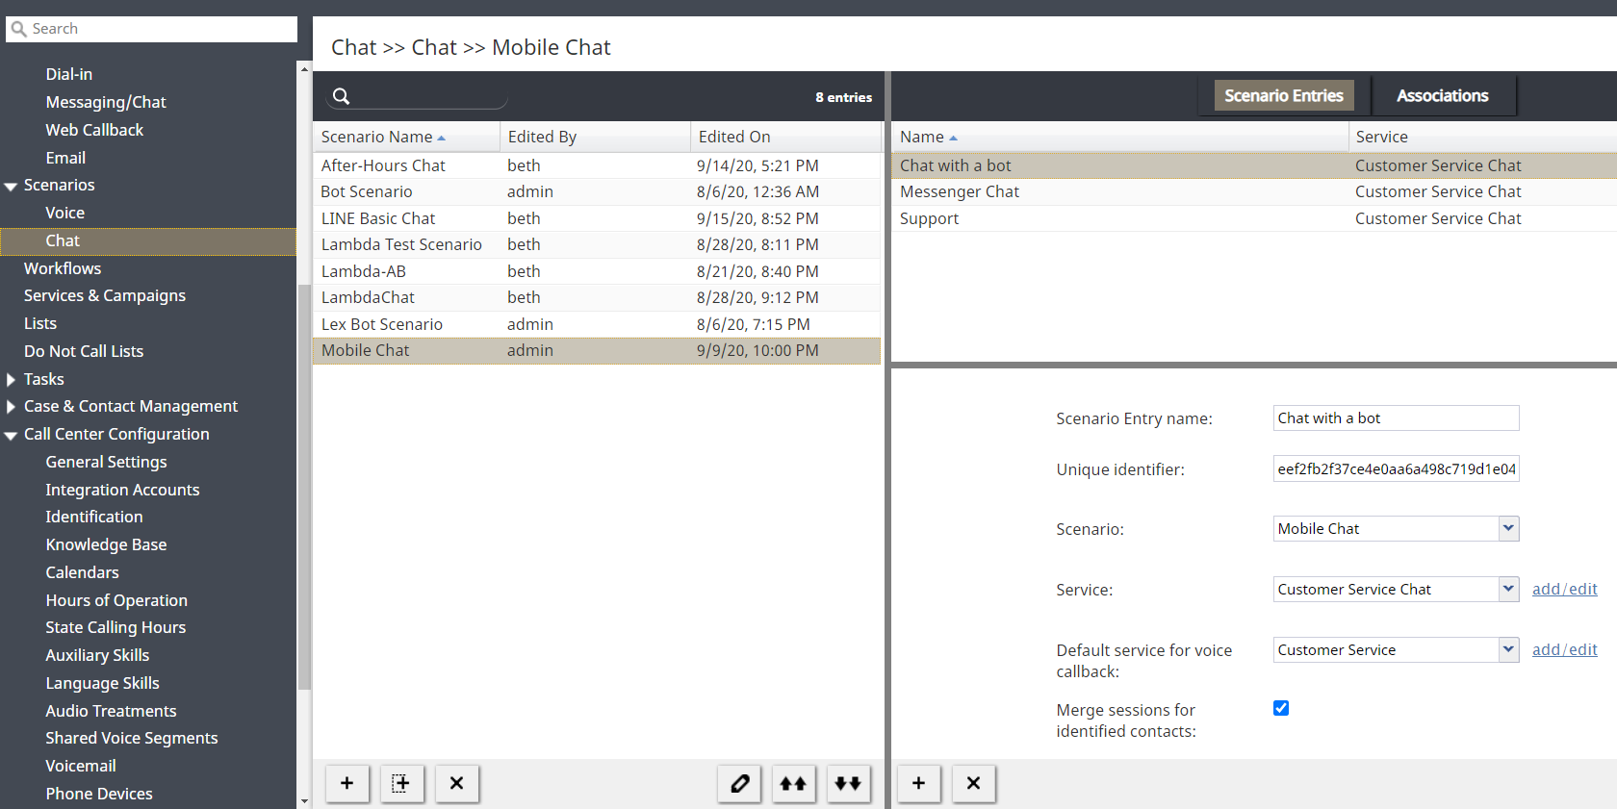This screenshot has width=1617, height=809.
Task: Open Lists in sidebar
Action: 40,323
